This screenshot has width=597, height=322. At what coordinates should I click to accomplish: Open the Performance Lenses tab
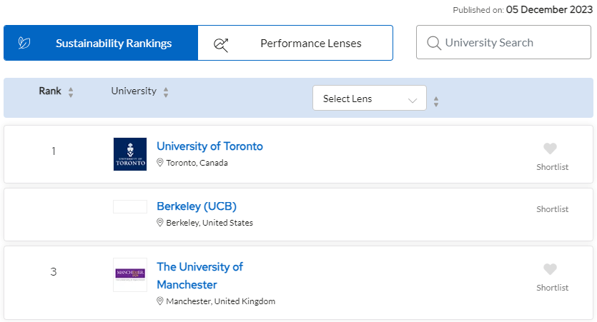(295, 43)
